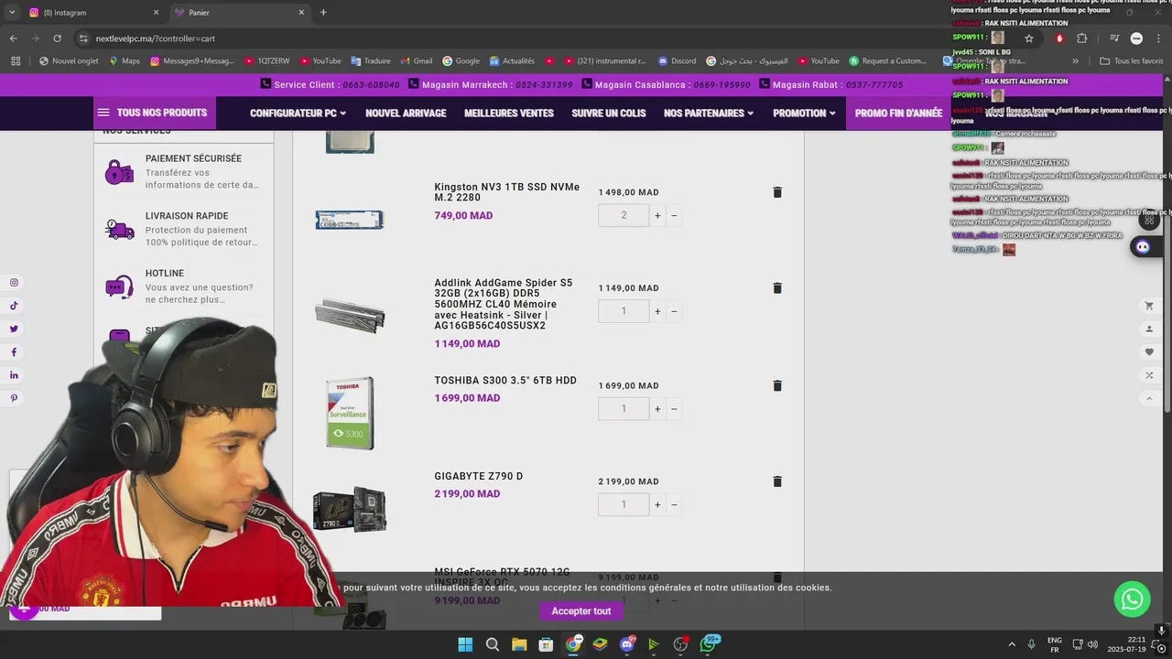Click scroll-to-top arrow in sidebar

1149,398
